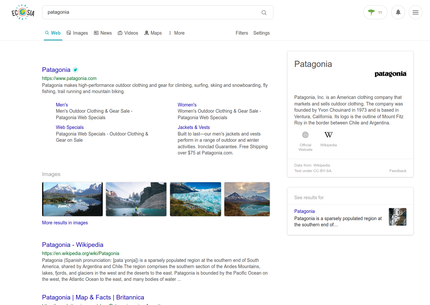Select the Web tab
Image resolution: width=430 pixels, height=305 pixels.
(x=53, y=33)
